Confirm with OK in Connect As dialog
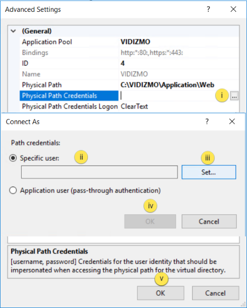The height and width of the screenshot is (308, 247). point(150,221)
